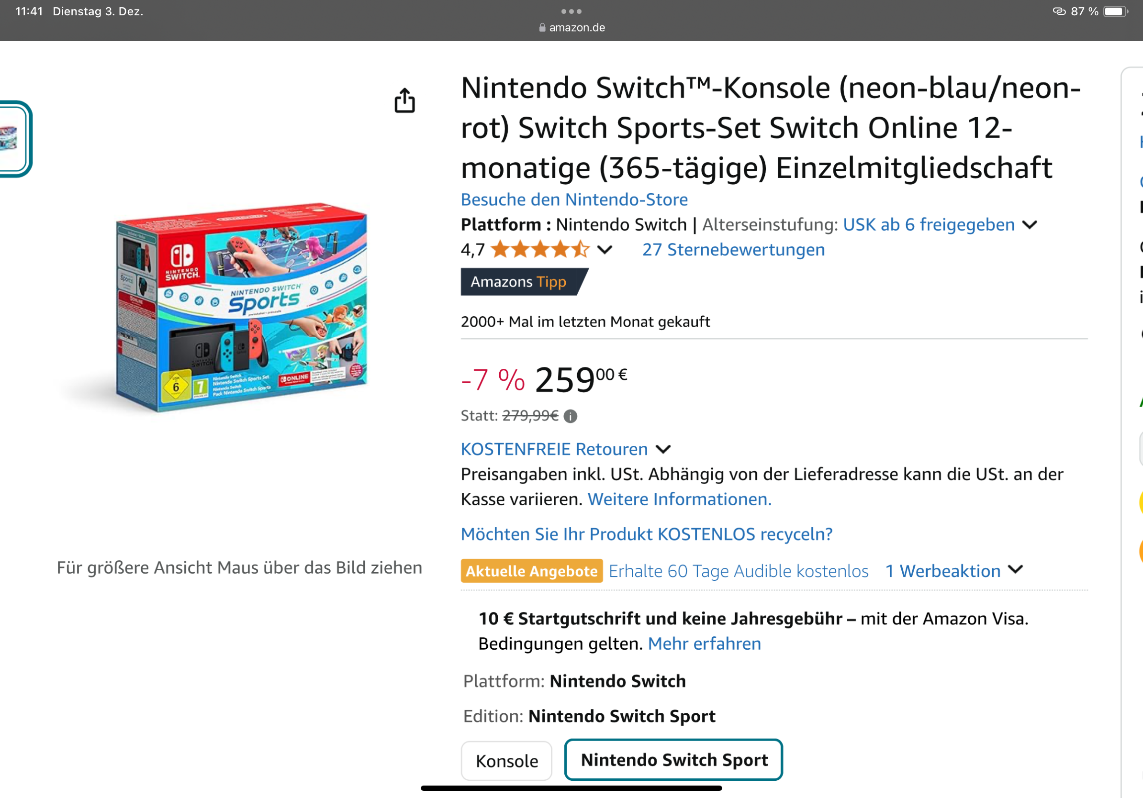The image size is (1143, 798).
Task: Tap Mehr erfahren for the Amazon Visa offer
Action: click(704, 643)
